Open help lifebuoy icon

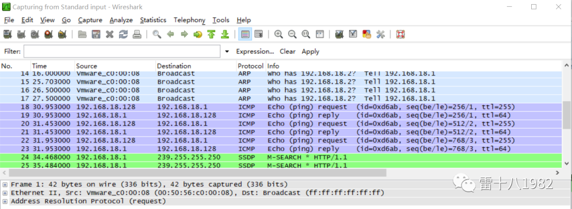coord(400,34)
